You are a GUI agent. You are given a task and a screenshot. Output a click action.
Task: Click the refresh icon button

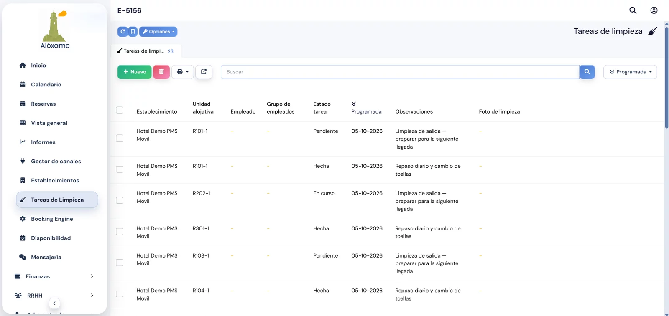click(x=123, y=32)
